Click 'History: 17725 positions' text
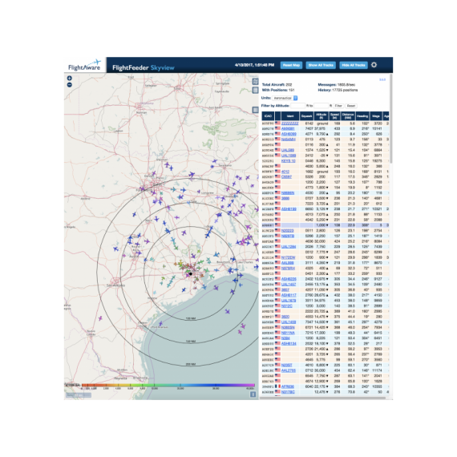457x457 pixels. click(338, 90)
